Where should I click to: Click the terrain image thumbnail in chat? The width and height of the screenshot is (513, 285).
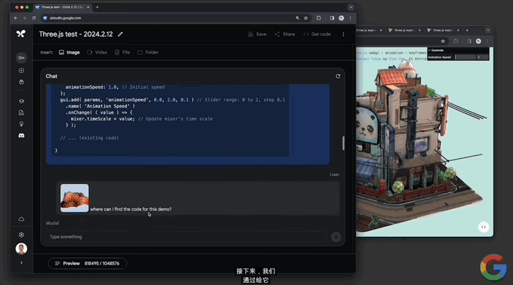tap(75, 198)
